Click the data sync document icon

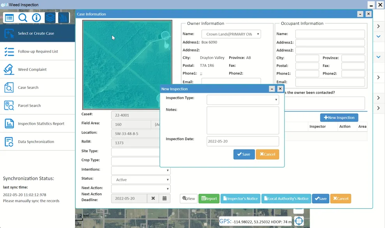click(9, 142)
